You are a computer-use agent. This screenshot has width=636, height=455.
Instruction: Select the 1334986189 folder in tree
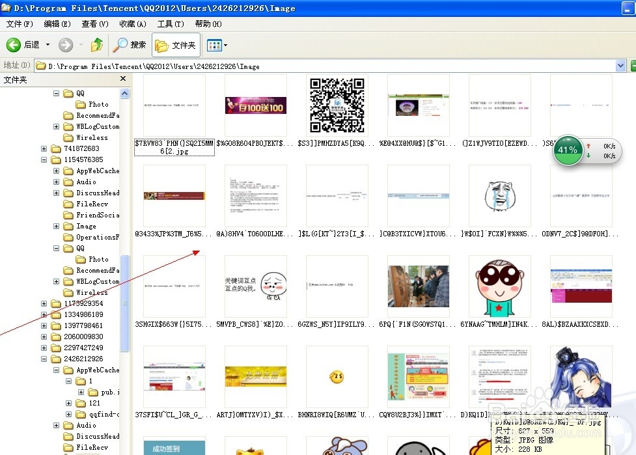click(83, 314)
